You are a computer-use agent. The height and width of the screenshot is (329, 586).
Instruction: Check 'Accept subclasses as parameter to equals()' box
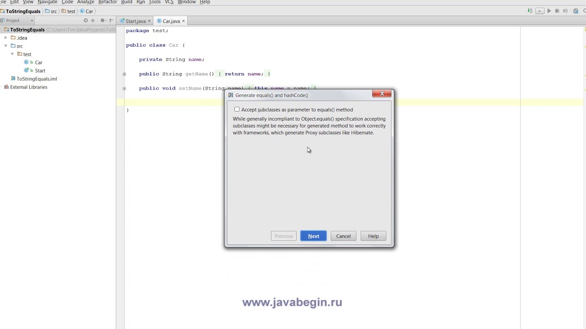(x=237, y=110)
